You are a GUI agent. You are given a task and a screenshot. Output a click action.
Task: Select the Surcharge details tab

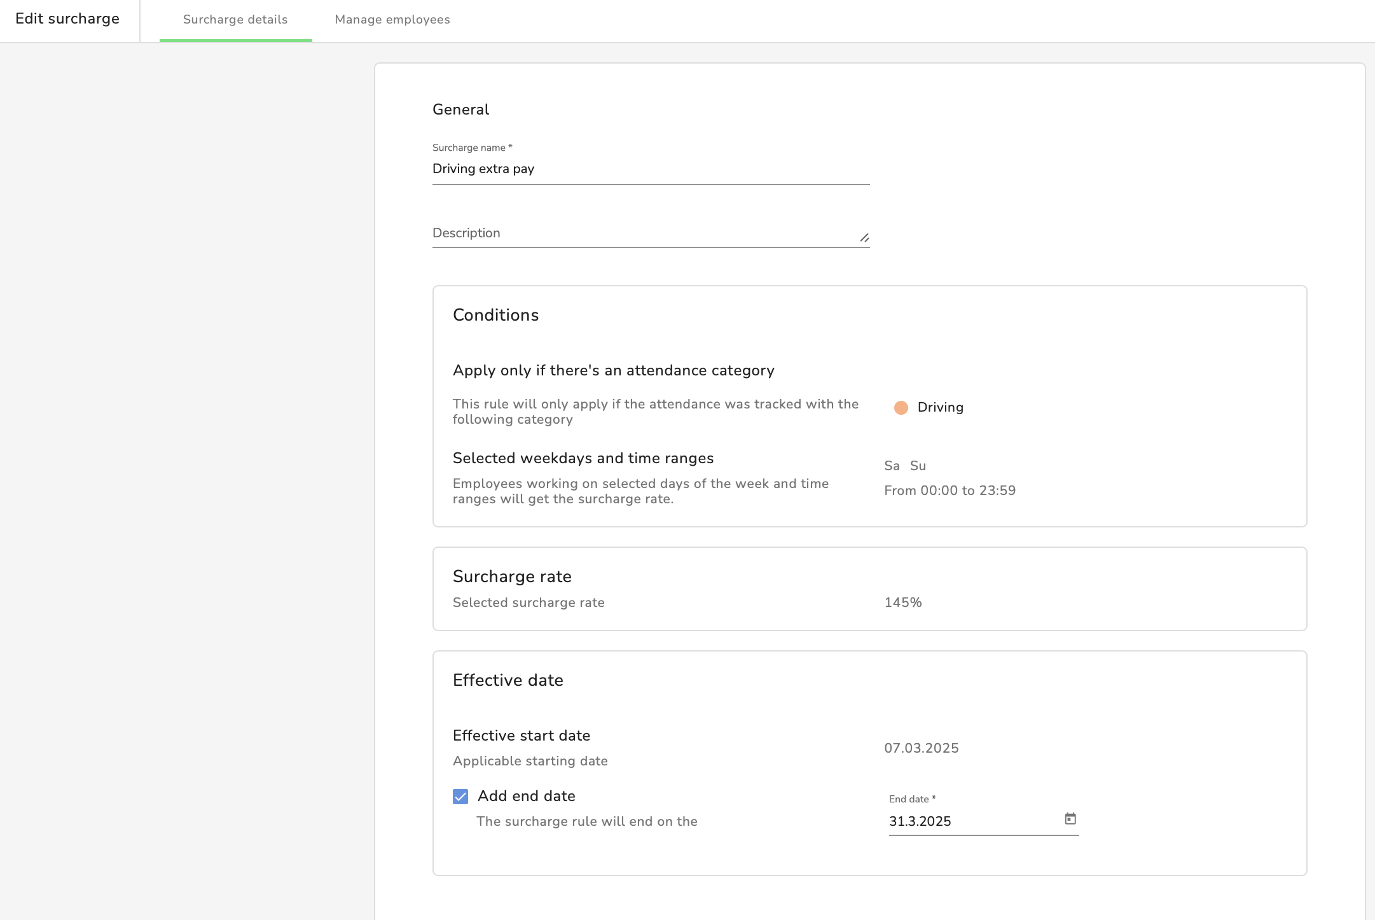click(235, 20)
